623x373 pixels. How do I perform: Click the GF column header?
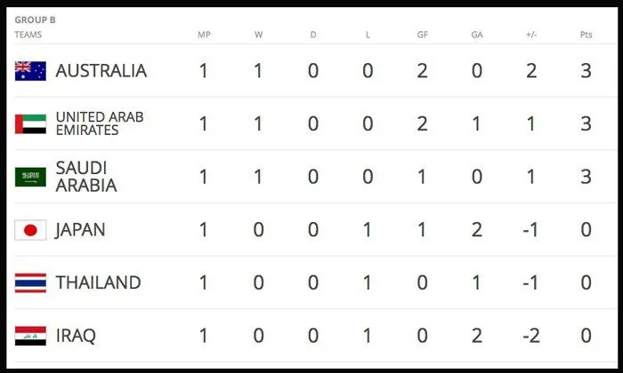click(x=422, y=35)
